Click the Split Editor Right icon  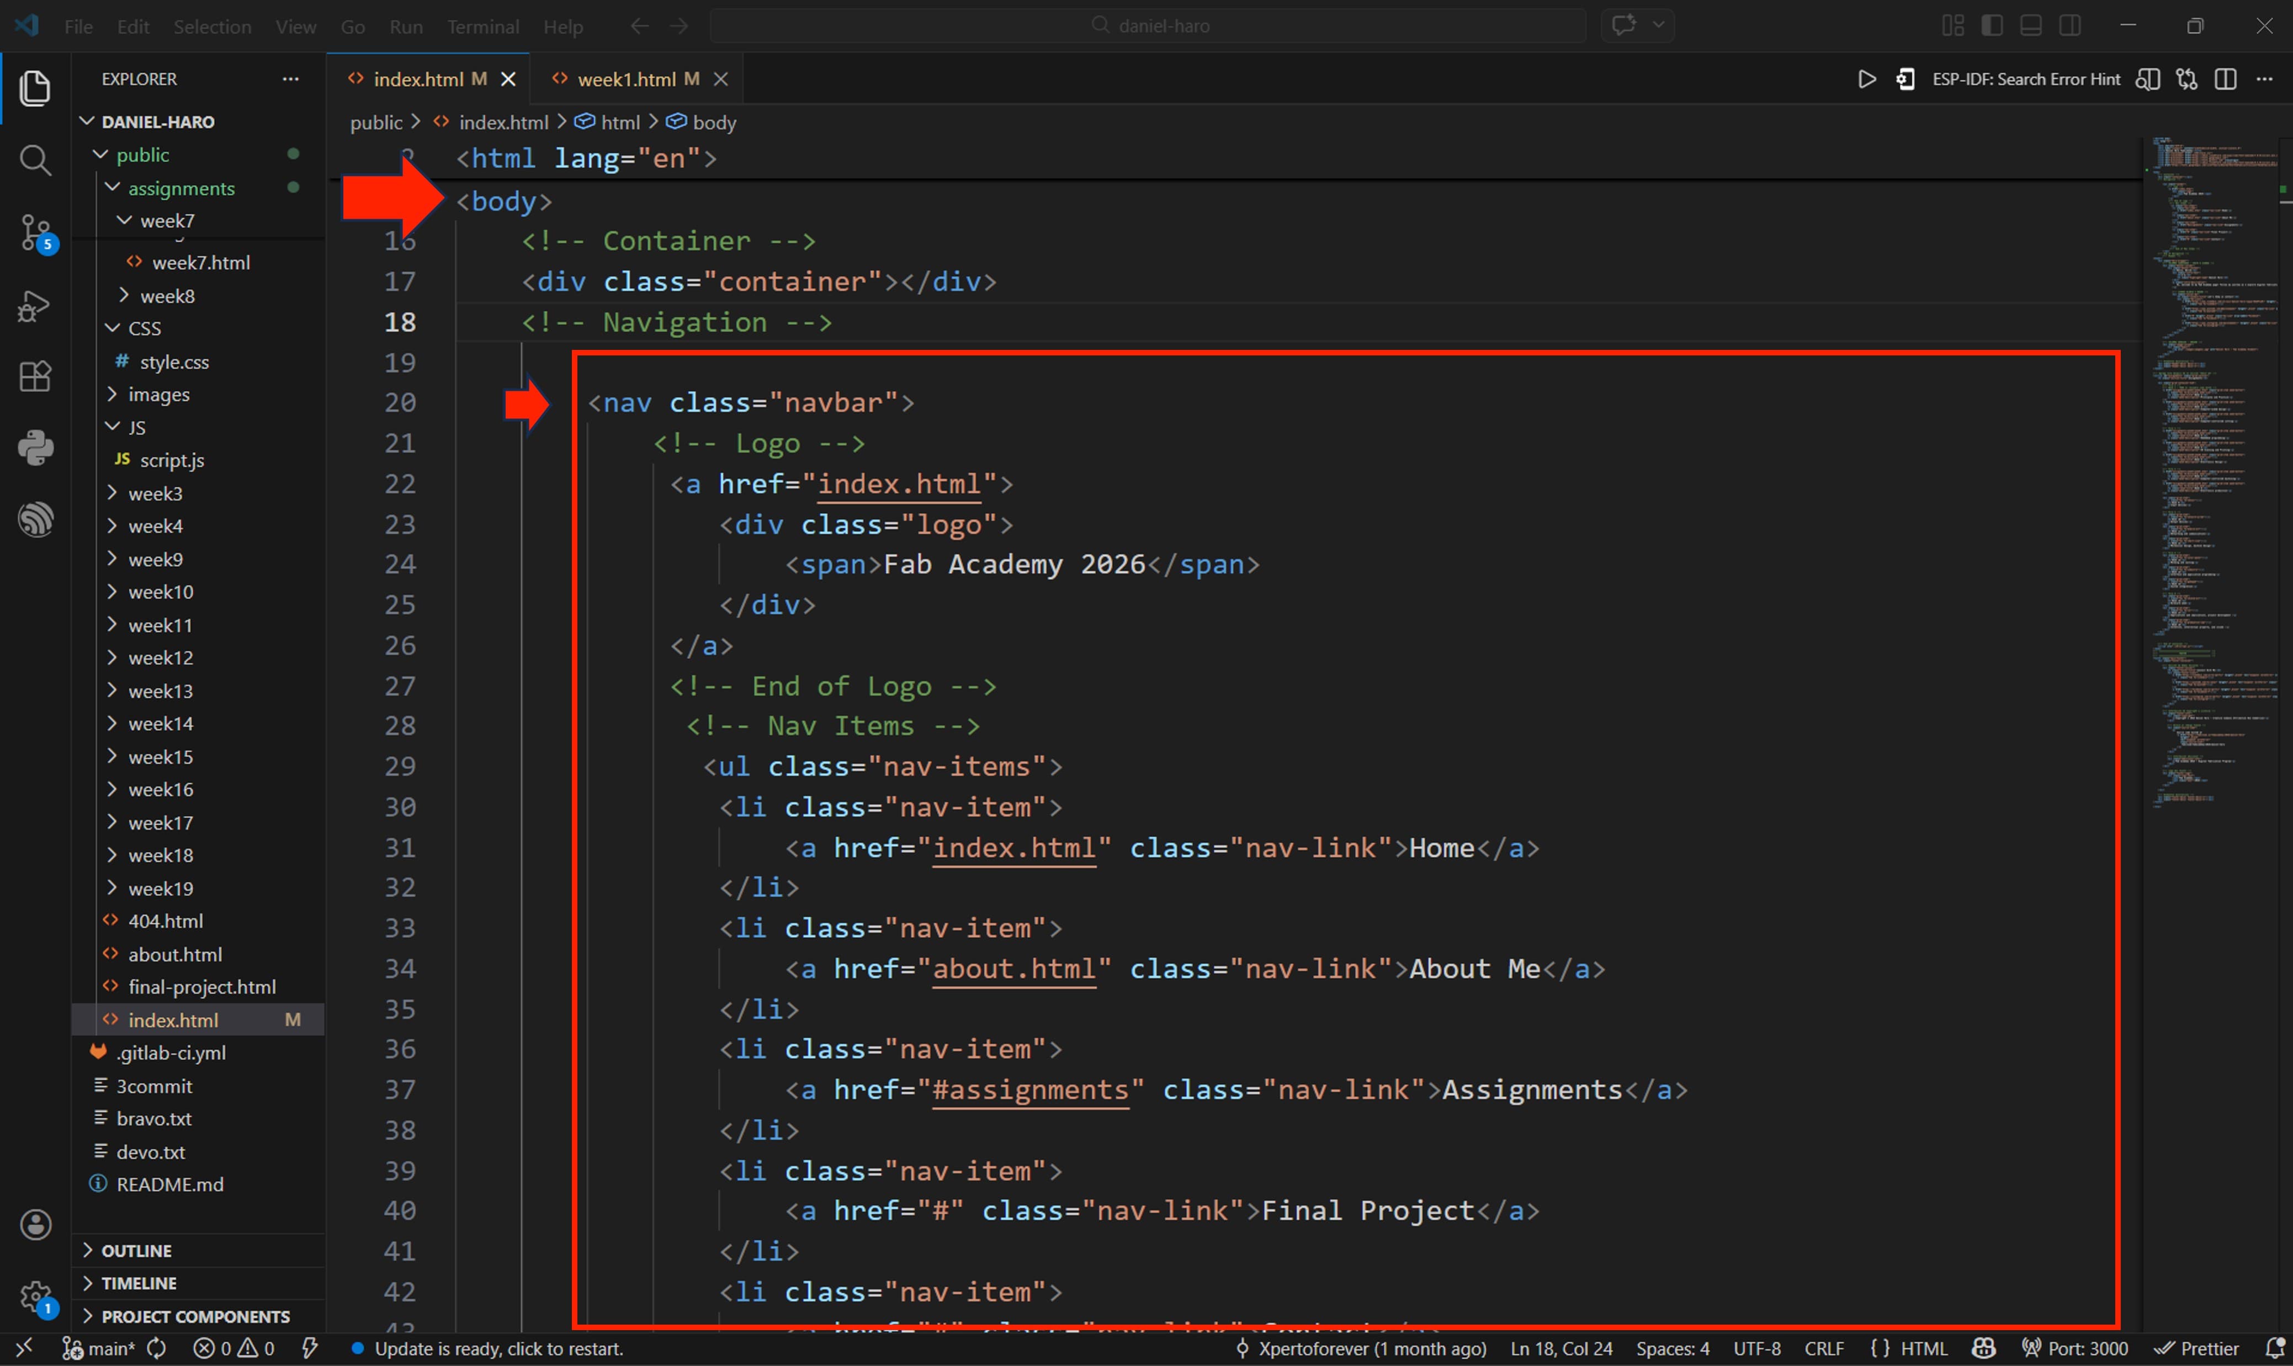[x=2225, y=79]
